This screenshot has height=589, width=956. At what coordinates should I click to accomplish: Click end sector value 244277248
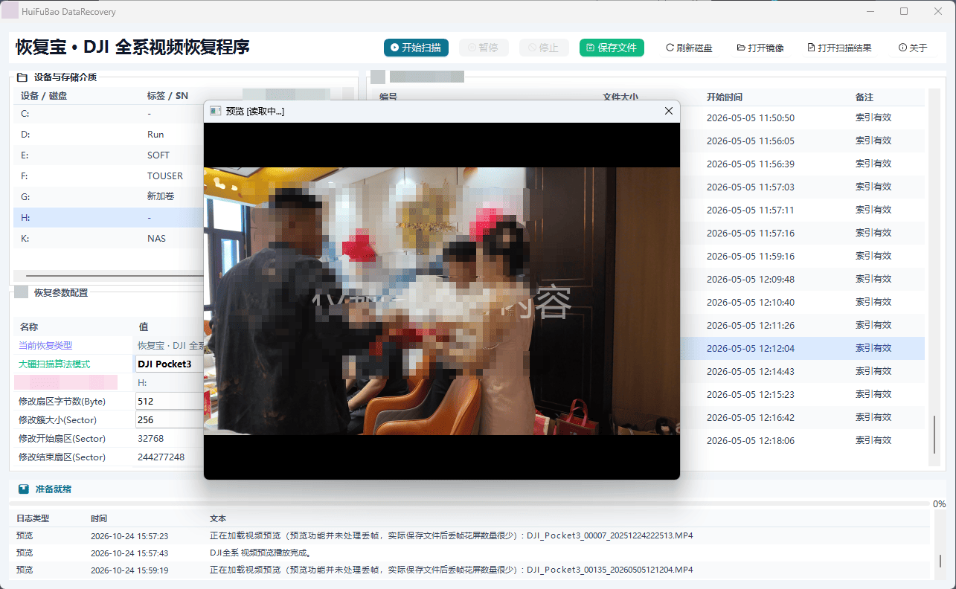coord(161,457)
